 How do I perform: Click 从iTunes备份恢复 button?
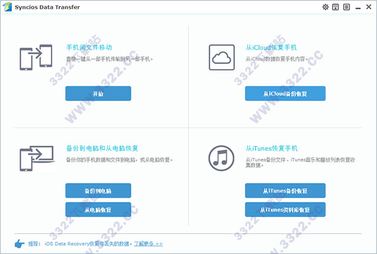click(x=285, y=190)
